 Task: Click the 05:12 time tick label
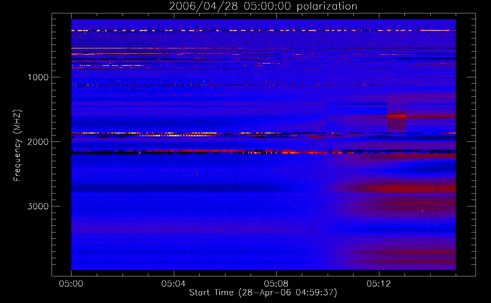click(379, 284)
